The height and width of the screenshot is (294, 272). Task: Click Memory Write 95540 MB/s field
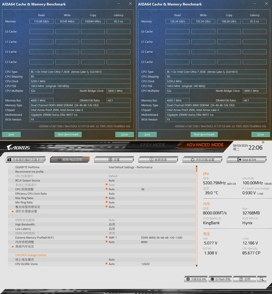click(x=67, y=21)
